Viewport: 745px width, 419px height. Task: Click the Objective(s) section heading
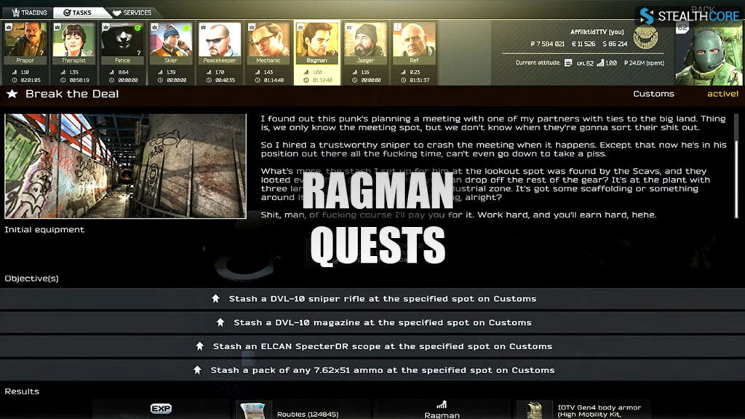coord(32,279)
